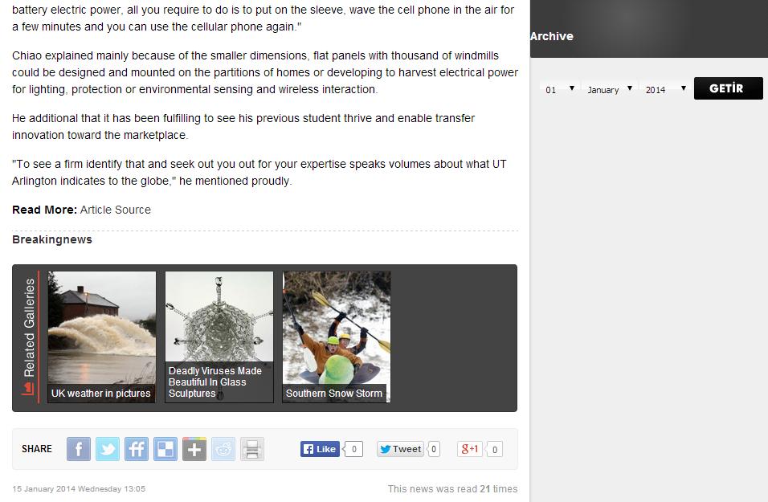The image size is (768, 502).
Task: Open more sharing options plus icon
Action: pyautogui.click(x=194, y=449)
